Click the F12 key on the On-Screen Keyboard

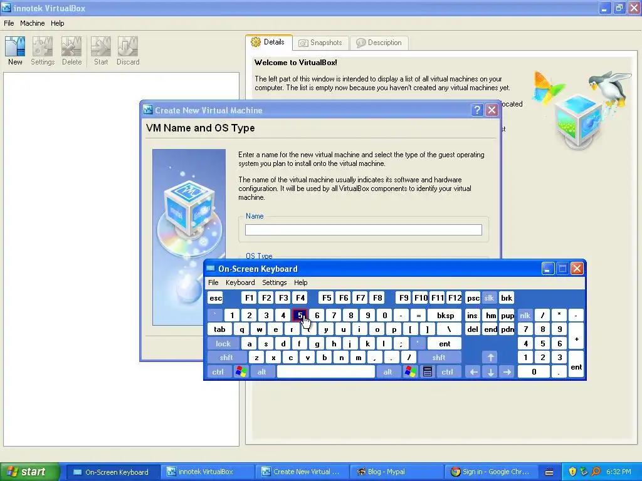[455, 297]
